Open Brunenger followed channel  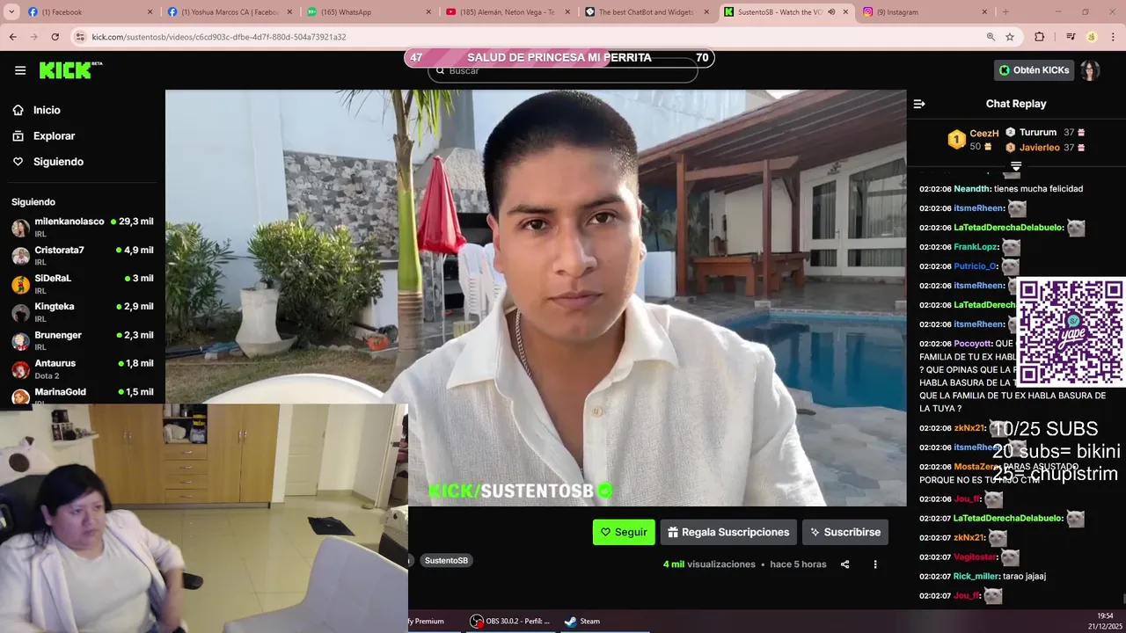[83, 340]
